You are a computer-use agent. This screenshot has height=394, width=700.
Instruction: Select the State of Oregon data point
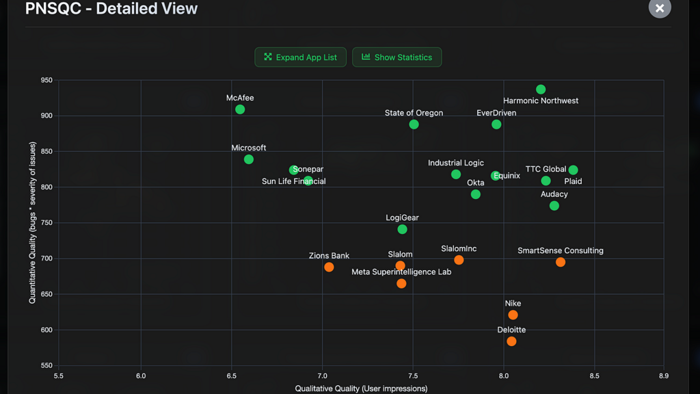tap(414, 124)
